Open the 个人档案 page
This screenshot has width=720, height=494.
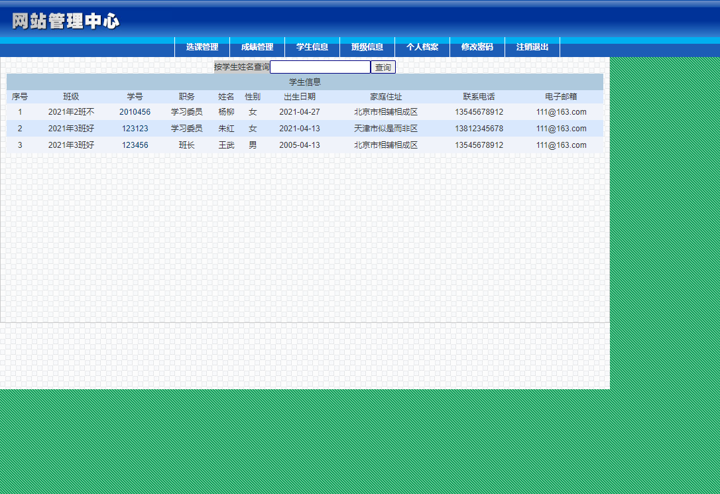(423, 47)
